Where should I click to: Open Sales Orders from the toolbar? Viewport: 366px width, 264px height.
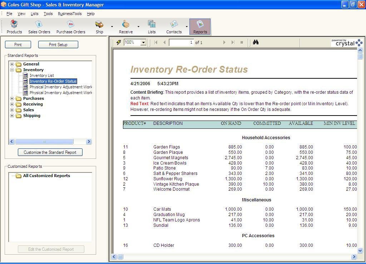tap(39, 27)
